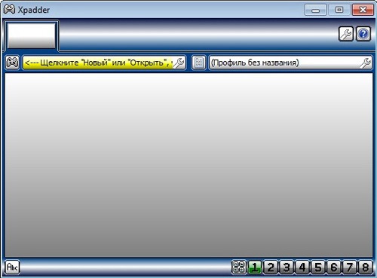Switch to set number 4
The width and height of the screenshot is (377, 278).
(302, 267)
